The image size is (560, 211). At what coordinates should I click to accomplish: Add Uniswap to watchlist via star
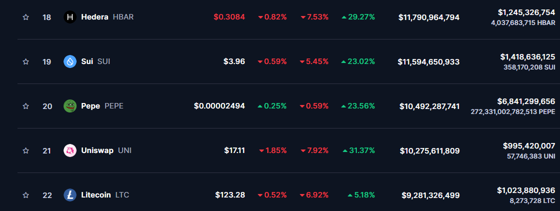click(26, 150)
